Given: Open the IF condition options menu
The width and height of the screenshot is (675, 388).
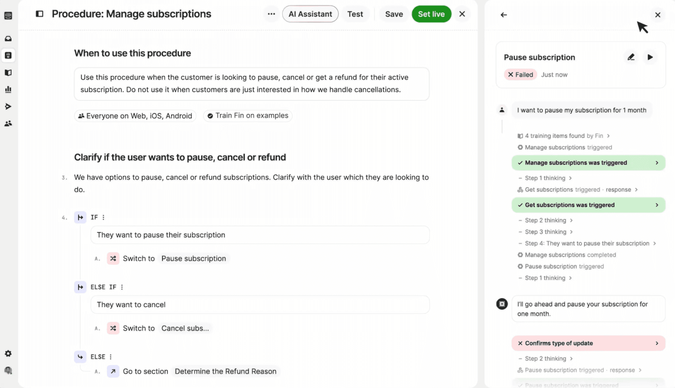Looking at the screenshot, I should 103,217.
